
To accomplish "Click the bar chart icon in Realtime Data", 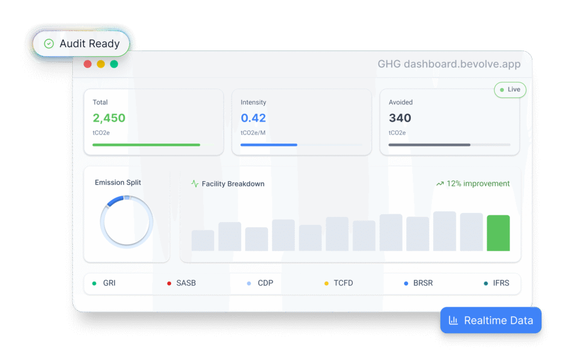I will (453, 321).
